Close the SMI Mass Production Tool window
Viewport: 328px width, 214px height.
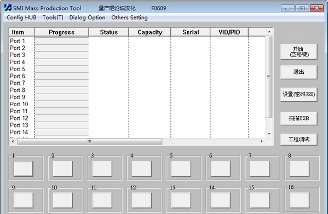tap(317, 8)
